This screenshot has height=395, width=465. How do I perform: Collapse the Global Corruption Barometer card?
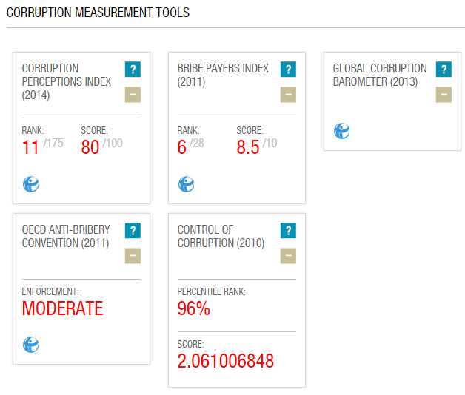tap(444, 95)
